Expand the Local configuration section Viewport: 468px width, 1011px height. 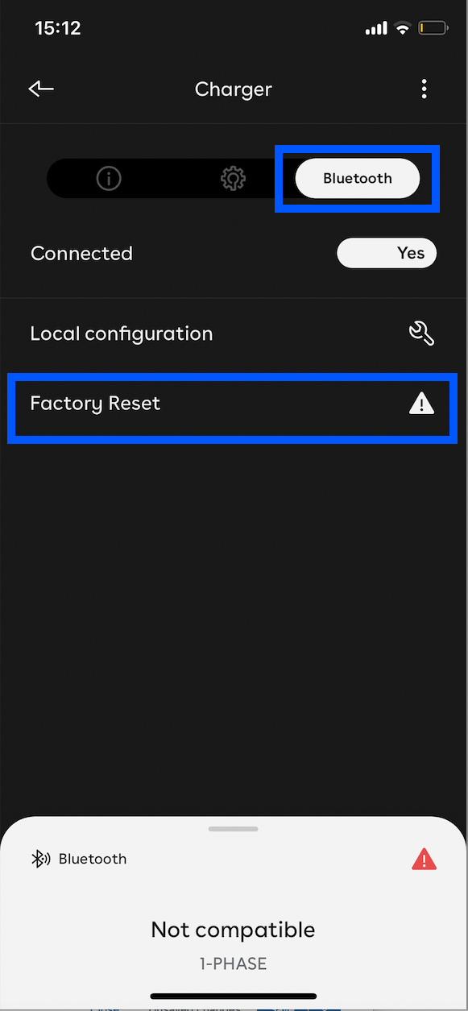pyautogui.click(x=121, y=333)
